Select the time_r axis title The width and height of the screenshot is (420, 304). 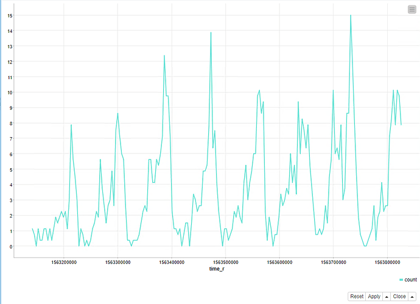click(217, 269)
